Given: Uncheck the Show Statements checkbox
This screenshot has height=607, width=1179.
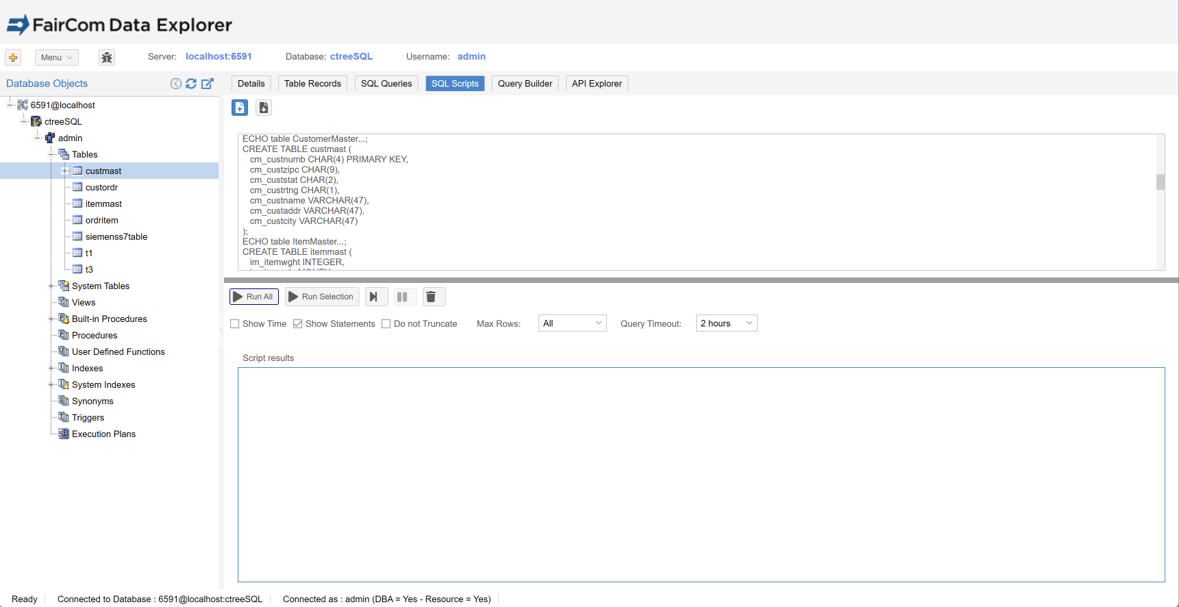Looking at the screenshot, I should pyautogui.click(x=298, y=324).
